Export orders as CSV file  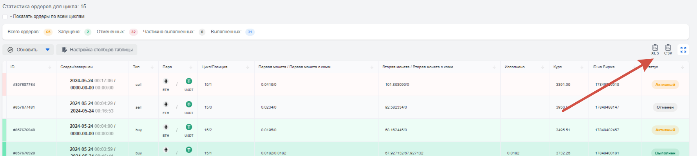[x=668, y=49]
